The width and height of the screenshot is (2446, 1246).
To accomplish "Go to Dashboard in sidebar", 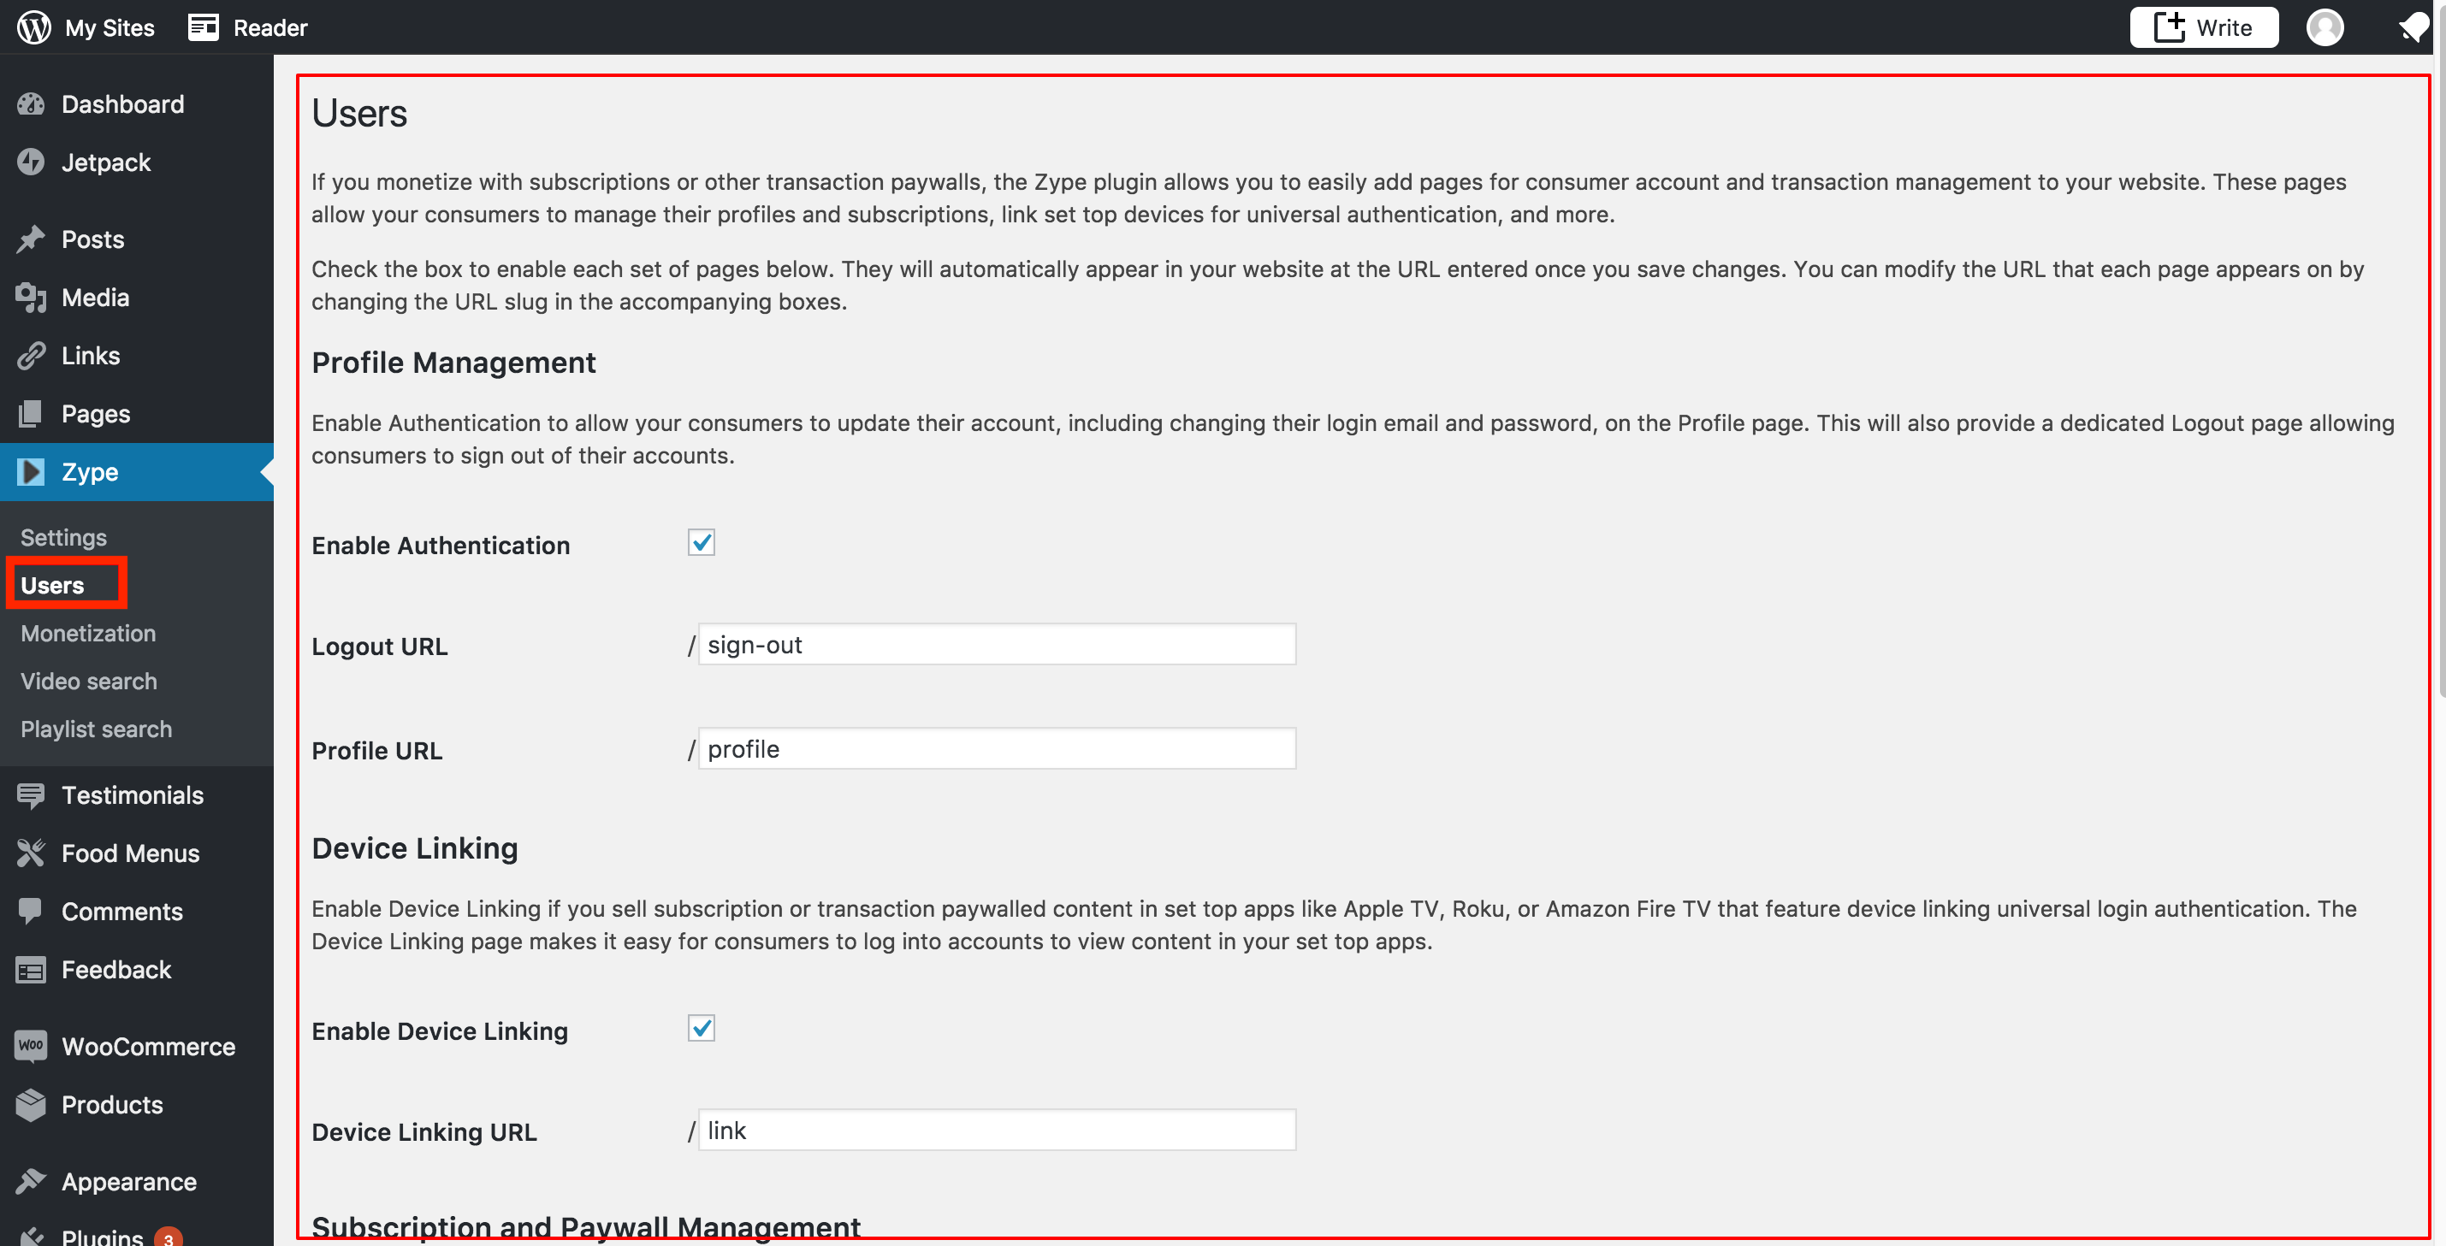I will coord(137,104).
